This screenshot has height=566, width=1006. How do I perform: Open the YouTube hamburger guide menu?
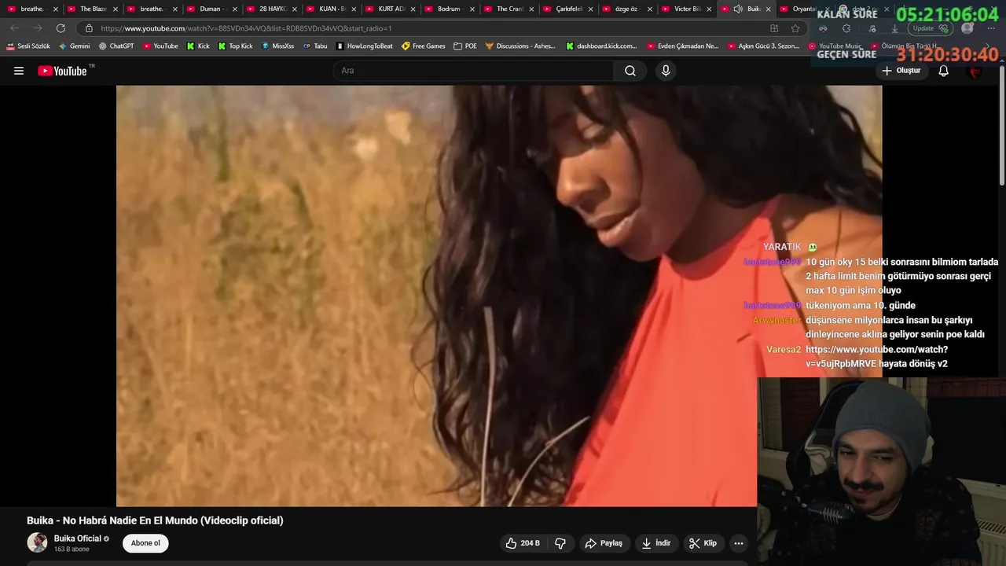point(19,71)
